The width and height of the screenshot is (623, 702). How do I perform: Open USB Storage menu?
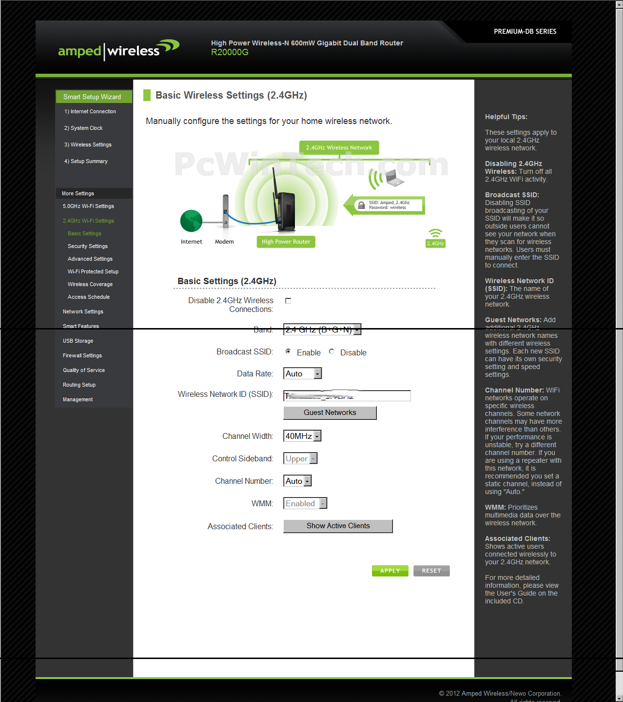[x=78, y=341]
